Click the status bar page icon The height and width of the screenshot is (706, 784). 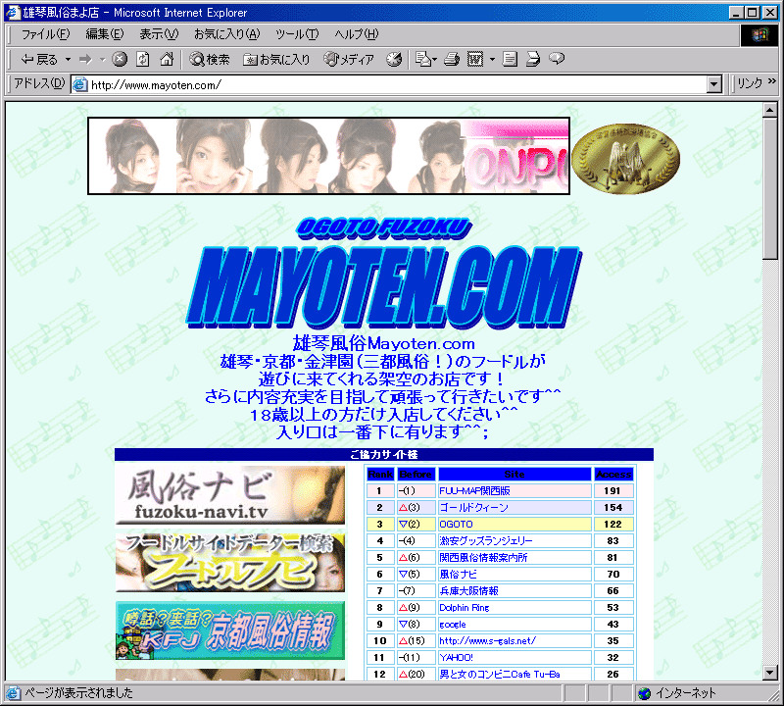click(x=13, y=693)
